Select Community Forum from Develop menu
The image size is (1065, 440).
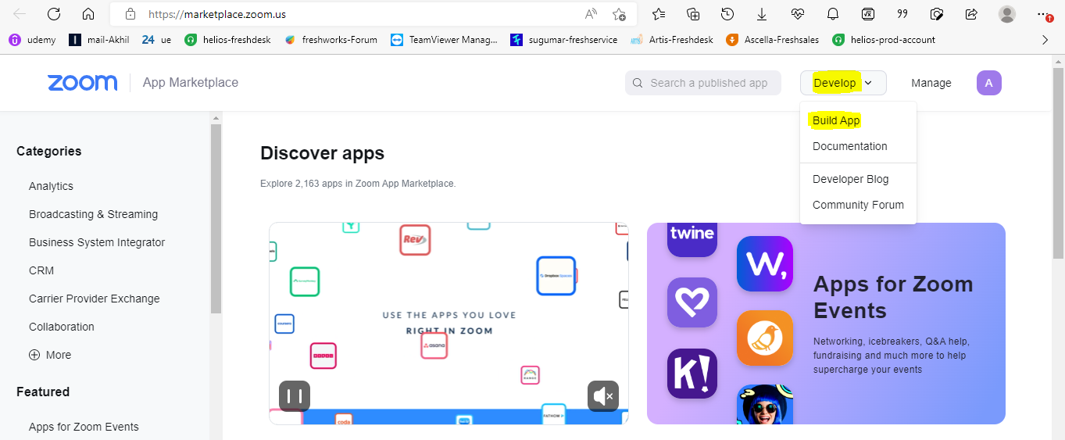858,205
